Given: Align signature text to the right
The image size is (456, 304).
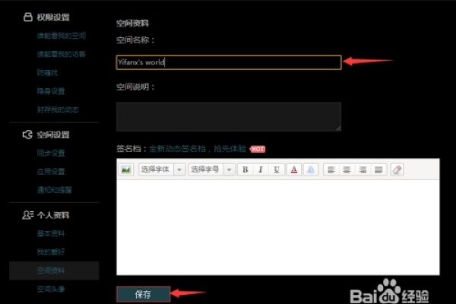Looking at the screenshot, I should 363,169.
